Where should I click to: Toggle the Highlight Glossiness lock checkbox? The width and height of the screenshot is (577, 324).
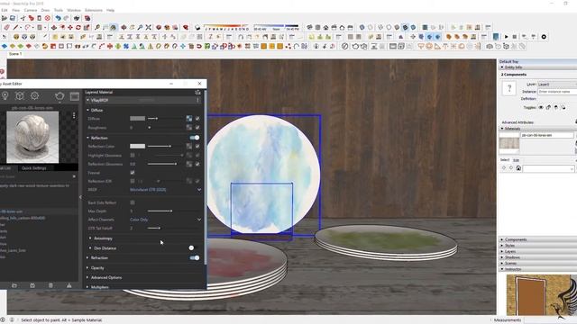[x=133, y=156]
